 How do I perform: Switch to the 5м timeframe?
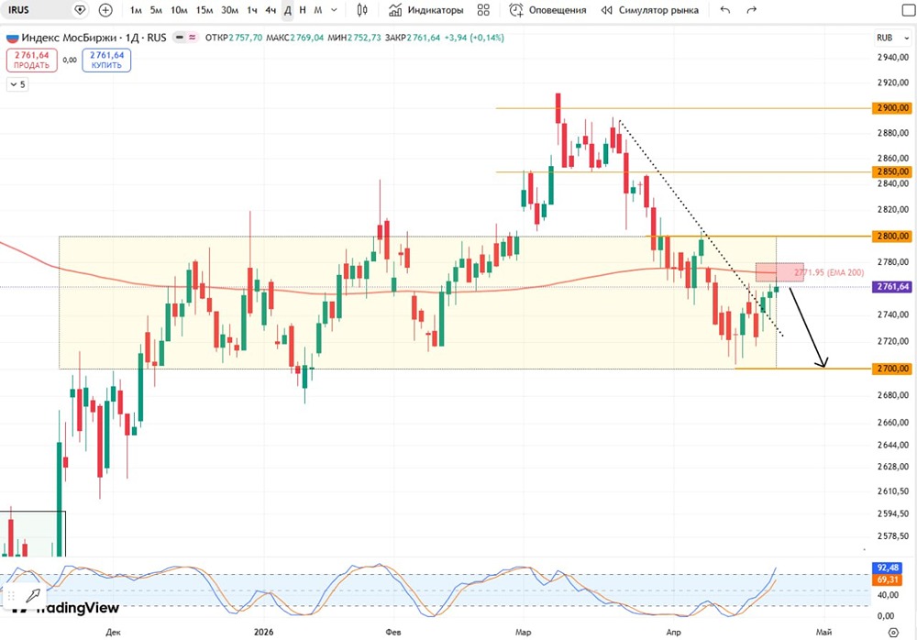156,10
